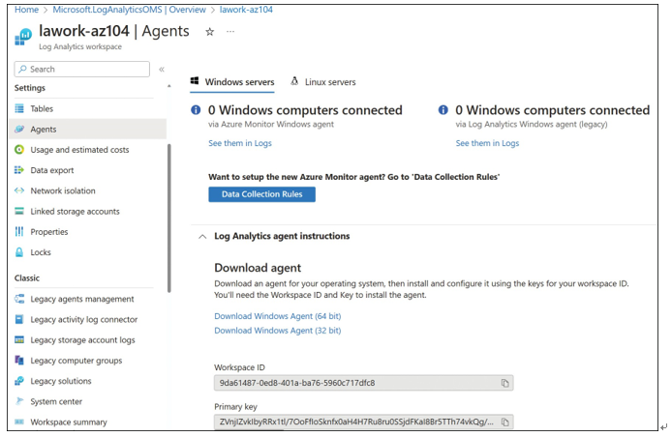Viewport: 672px width, 437px height.
Task: Open System center item
Action: pos(87,401)
